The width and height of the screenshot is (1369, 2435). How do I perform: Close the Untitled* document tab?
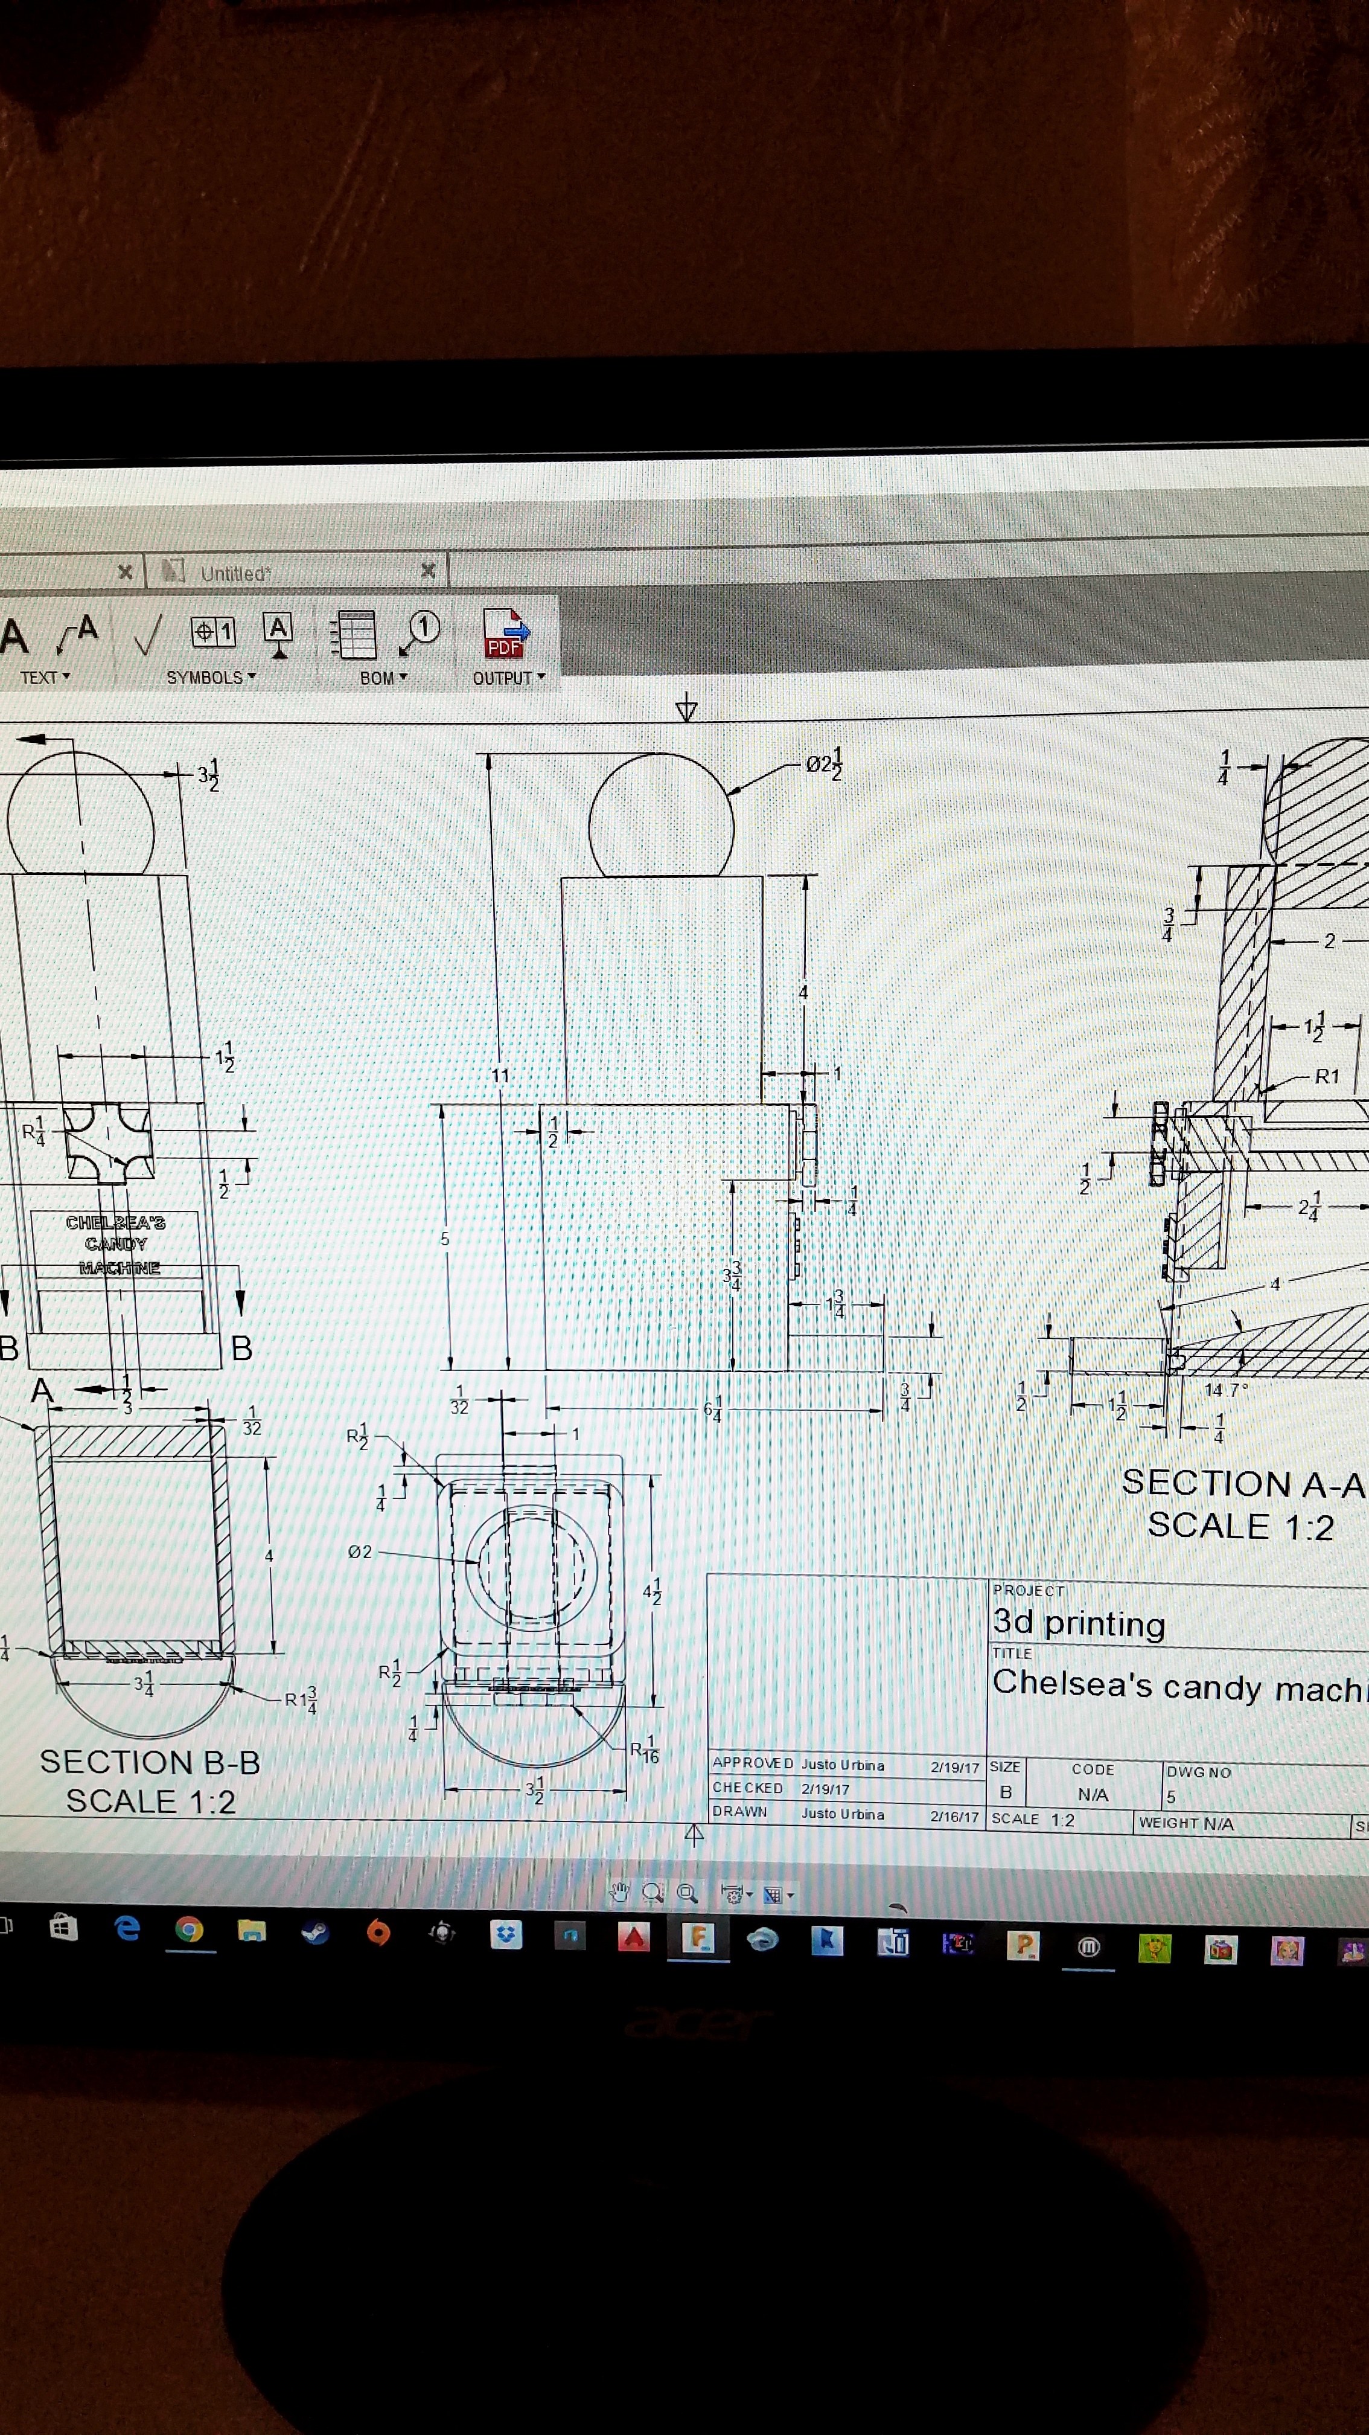[x=428, y=570]
